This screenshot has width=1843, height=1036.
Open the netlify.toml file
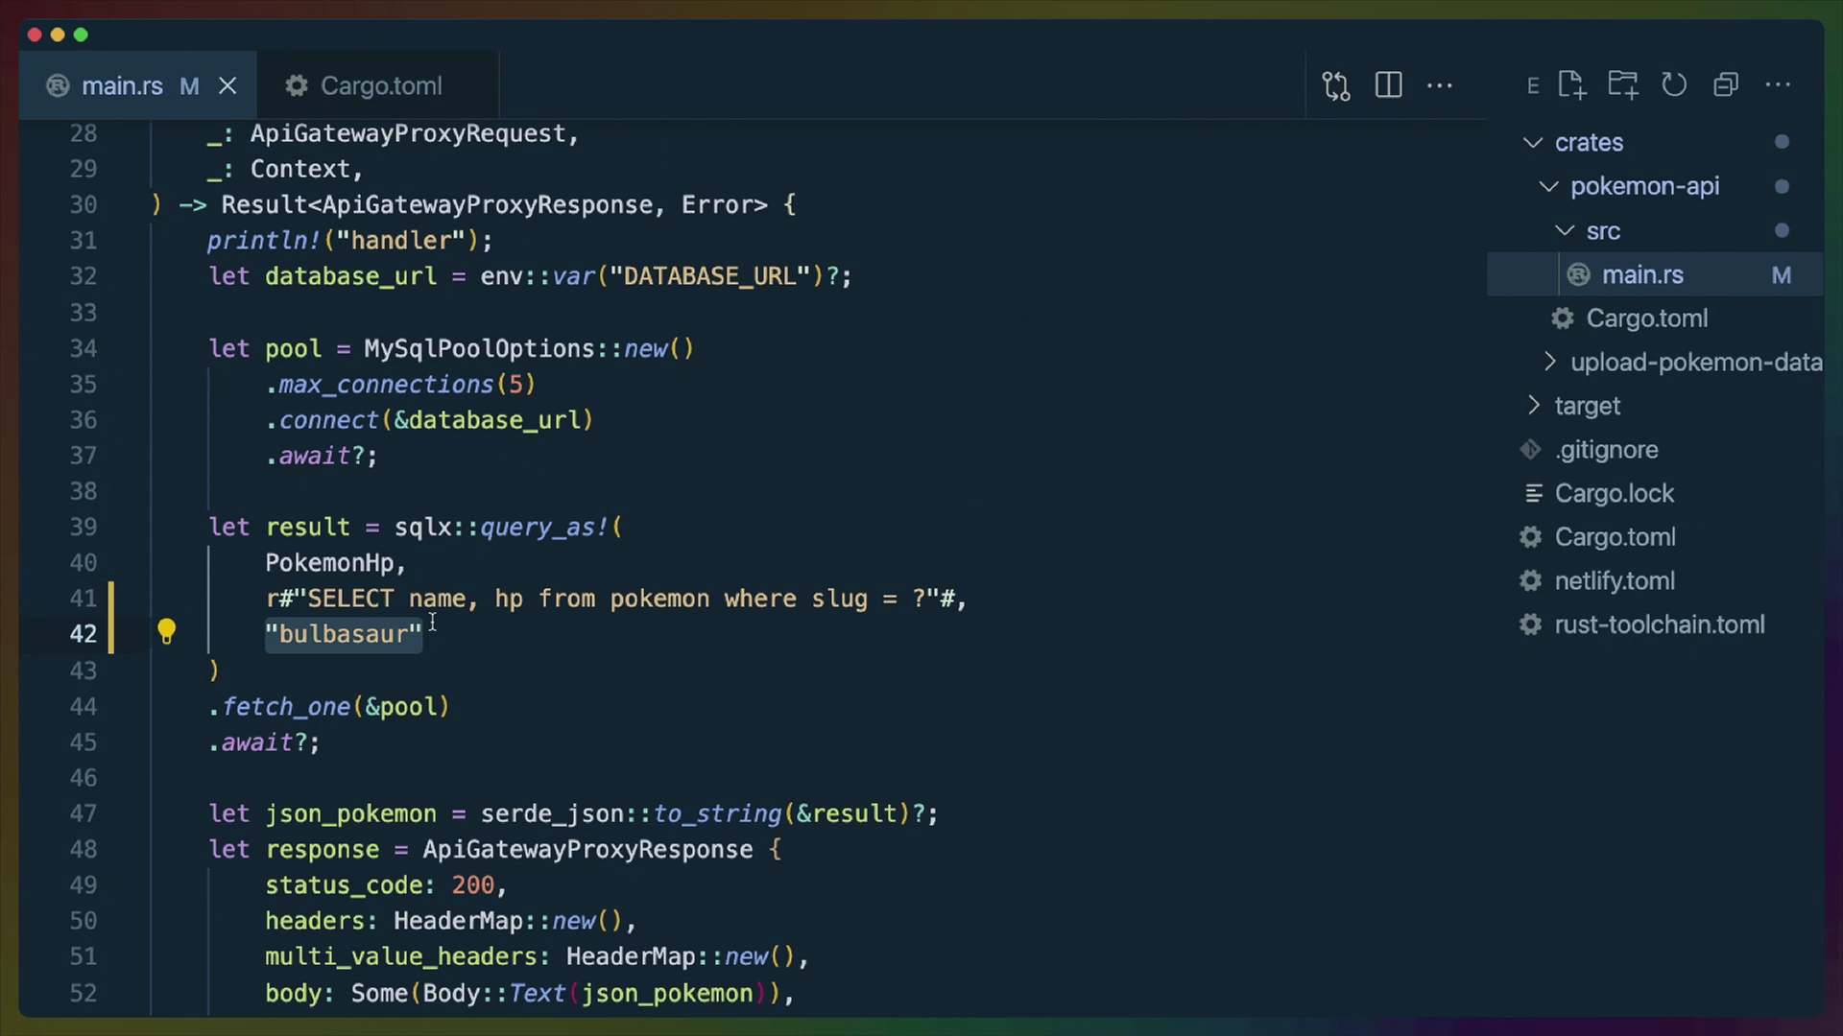[1615, 581]
